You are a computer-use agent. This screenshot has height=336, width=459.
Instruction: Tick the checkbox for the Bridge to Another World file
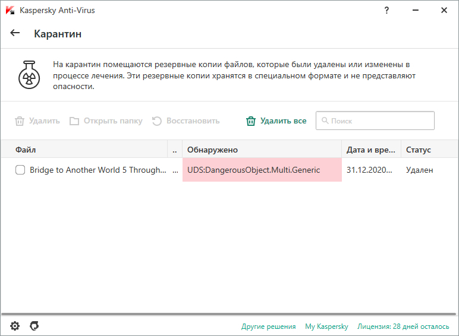click(20, 170)
